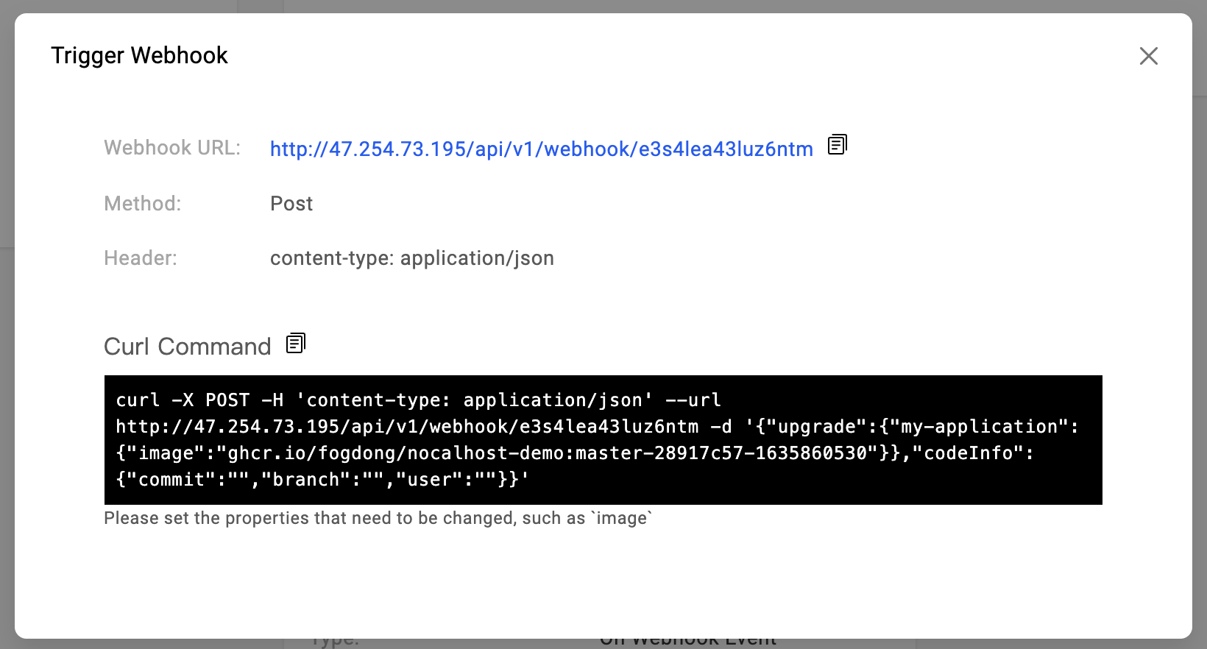Open the webhook URL link
This screenshot has width=1207, height=649.
541,149
